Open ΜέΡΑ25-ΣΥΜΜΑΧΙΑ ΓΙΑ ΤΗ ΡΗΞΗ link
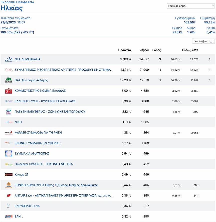 pyautogui.click(x=38, y=132)
